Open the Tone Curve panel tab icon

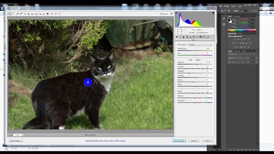point(180,37)
